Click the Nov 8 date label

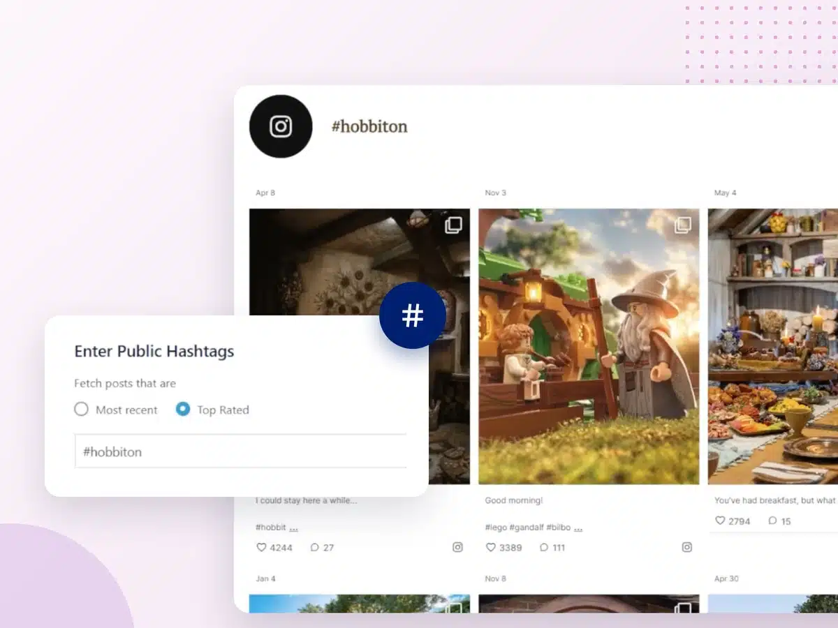pos(496,578)
